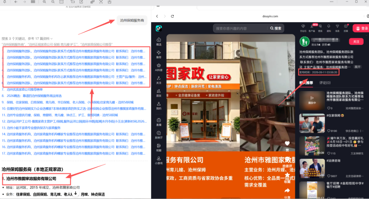Switch to the 评论(0) tab
Viewport: 369px width, 199px height.
pyautogui.click(x=325, y=83)
